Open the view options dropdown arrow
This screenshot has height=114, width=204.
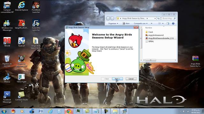(x=163, y=23)
